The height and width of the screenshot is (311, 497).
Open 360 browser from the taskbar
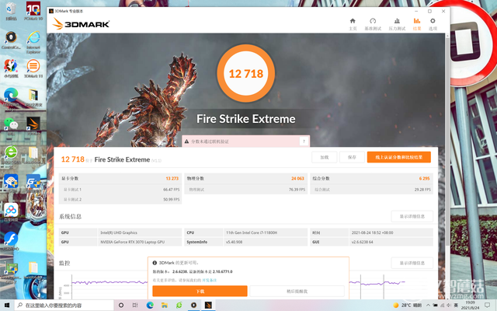coord(179,306)
